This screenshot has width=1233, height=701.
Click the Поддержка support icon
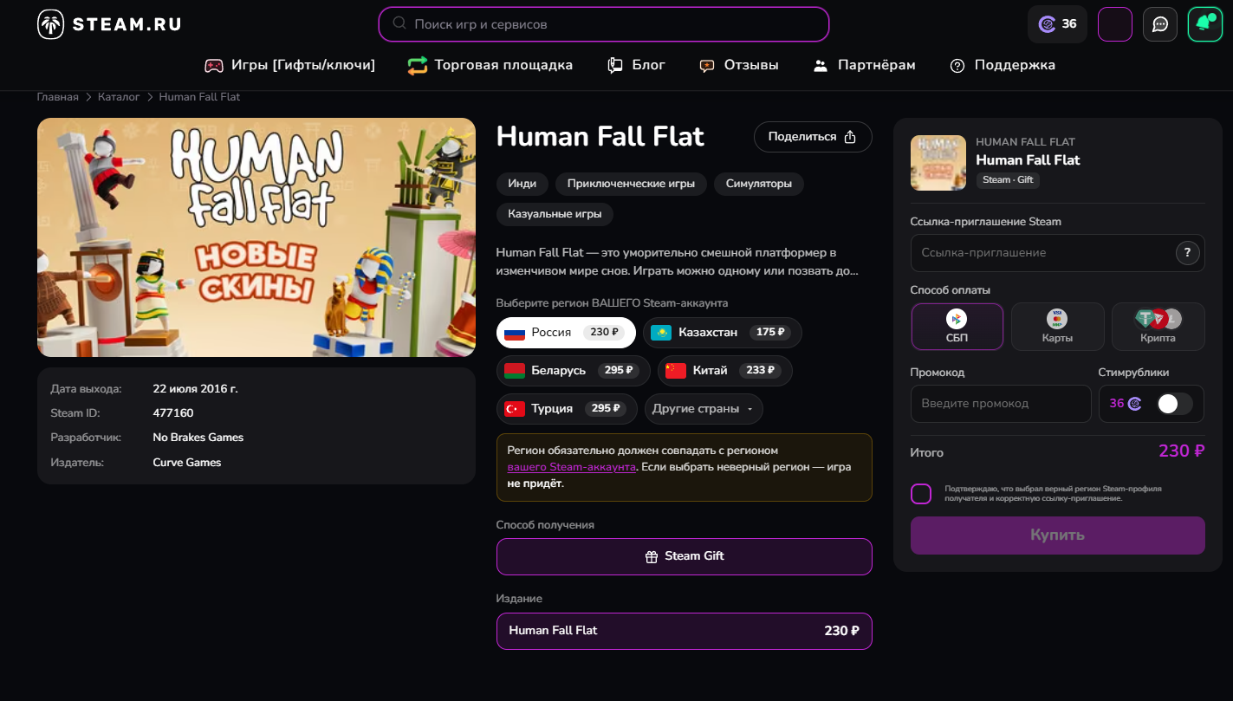coord(957,65)
